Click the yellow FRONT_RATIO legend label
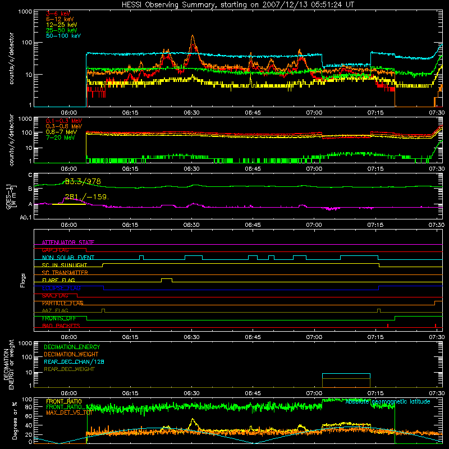449x449 pixels. pyautogui.click(x=64, y=401)
